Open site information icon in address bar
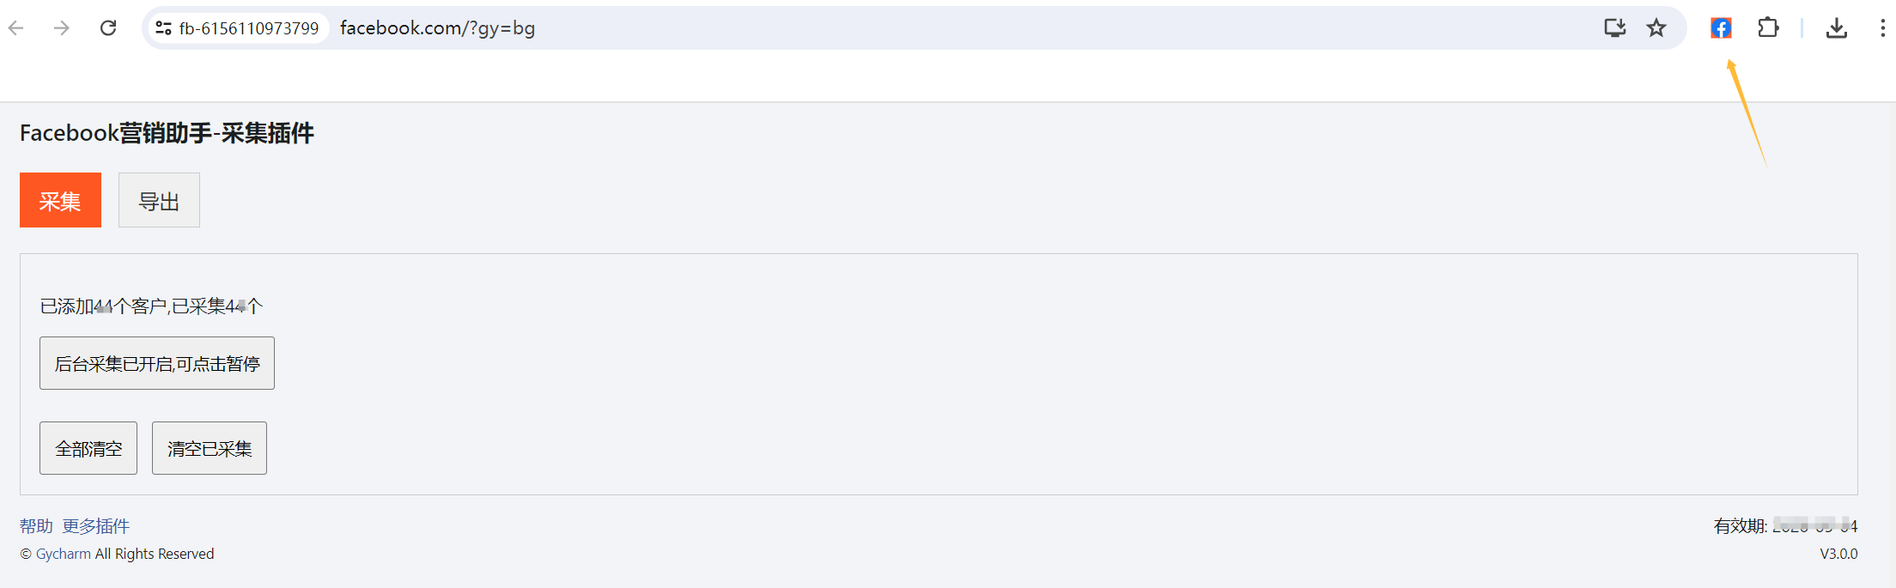 163,28
